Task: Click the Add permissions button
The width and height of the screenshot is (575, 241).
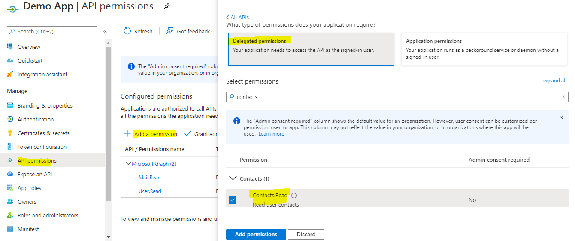Action: pos(256,235)
